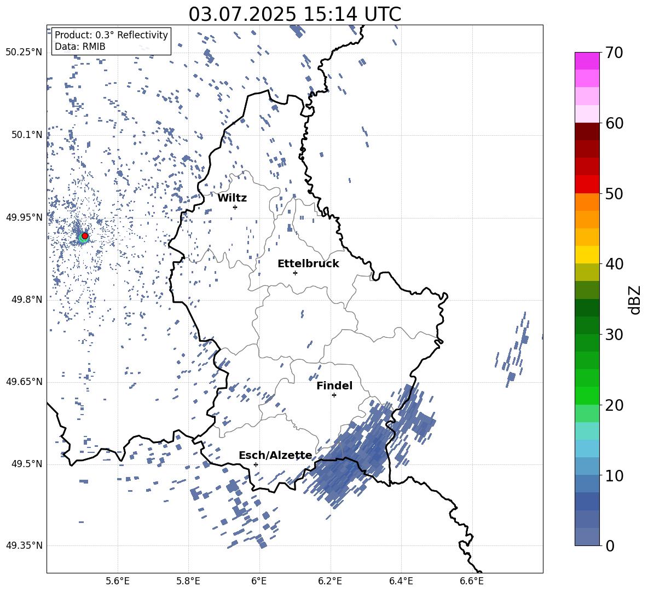The width and height of the screenshot is (648, 592).
Task: Click the dark red colorbar segment below 60
Action: coord(587,131)
